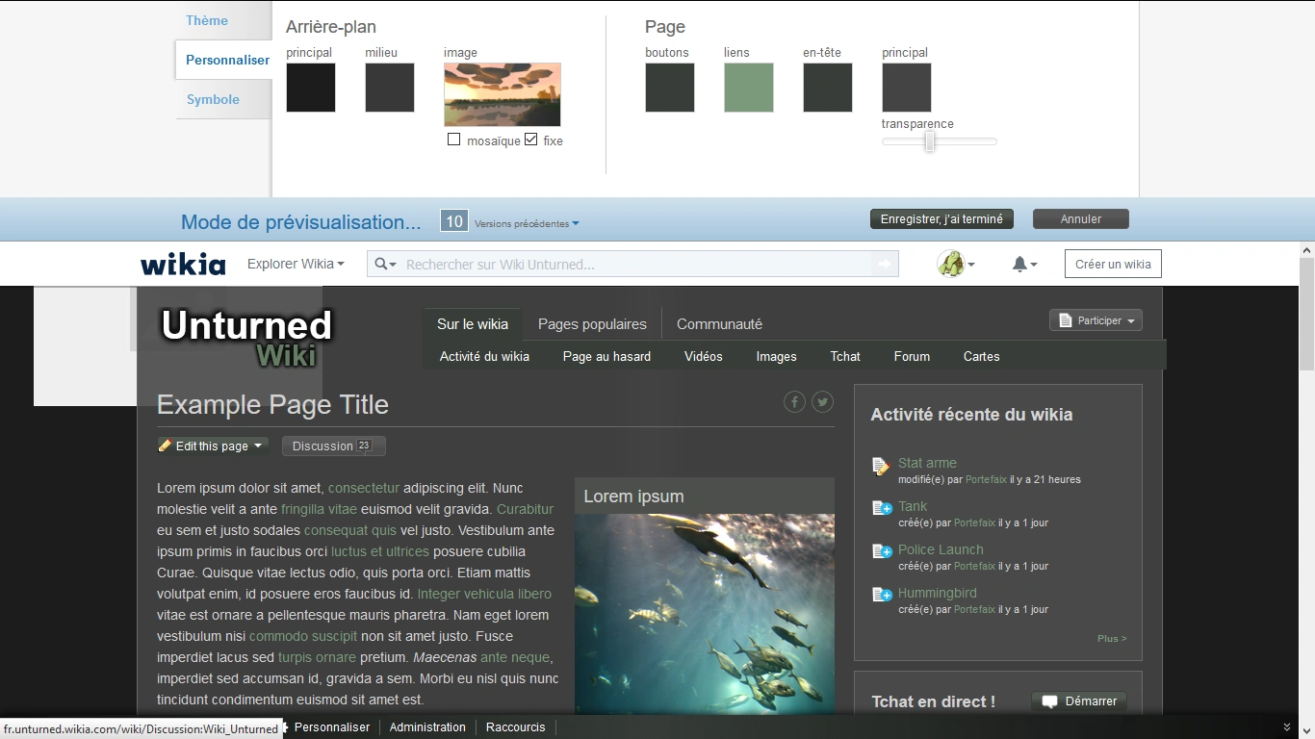Expand the Participer dropdown
Viewport: 1315px width, 739px height.
[x=1096, y=320]
